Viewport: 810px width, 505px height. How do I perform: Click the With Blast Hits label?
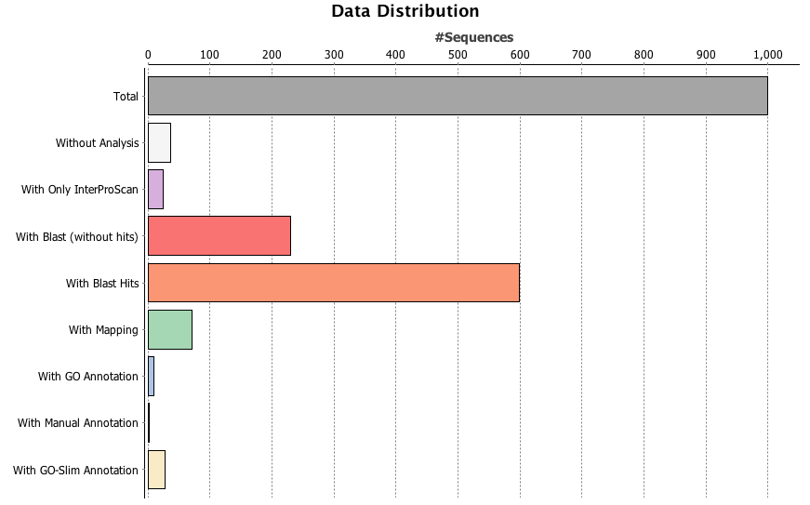pyautogui.click(x=102, y=283)
